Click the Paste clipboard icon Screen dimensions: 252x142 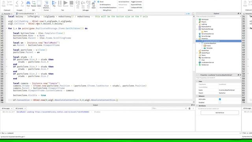(4, 3)
